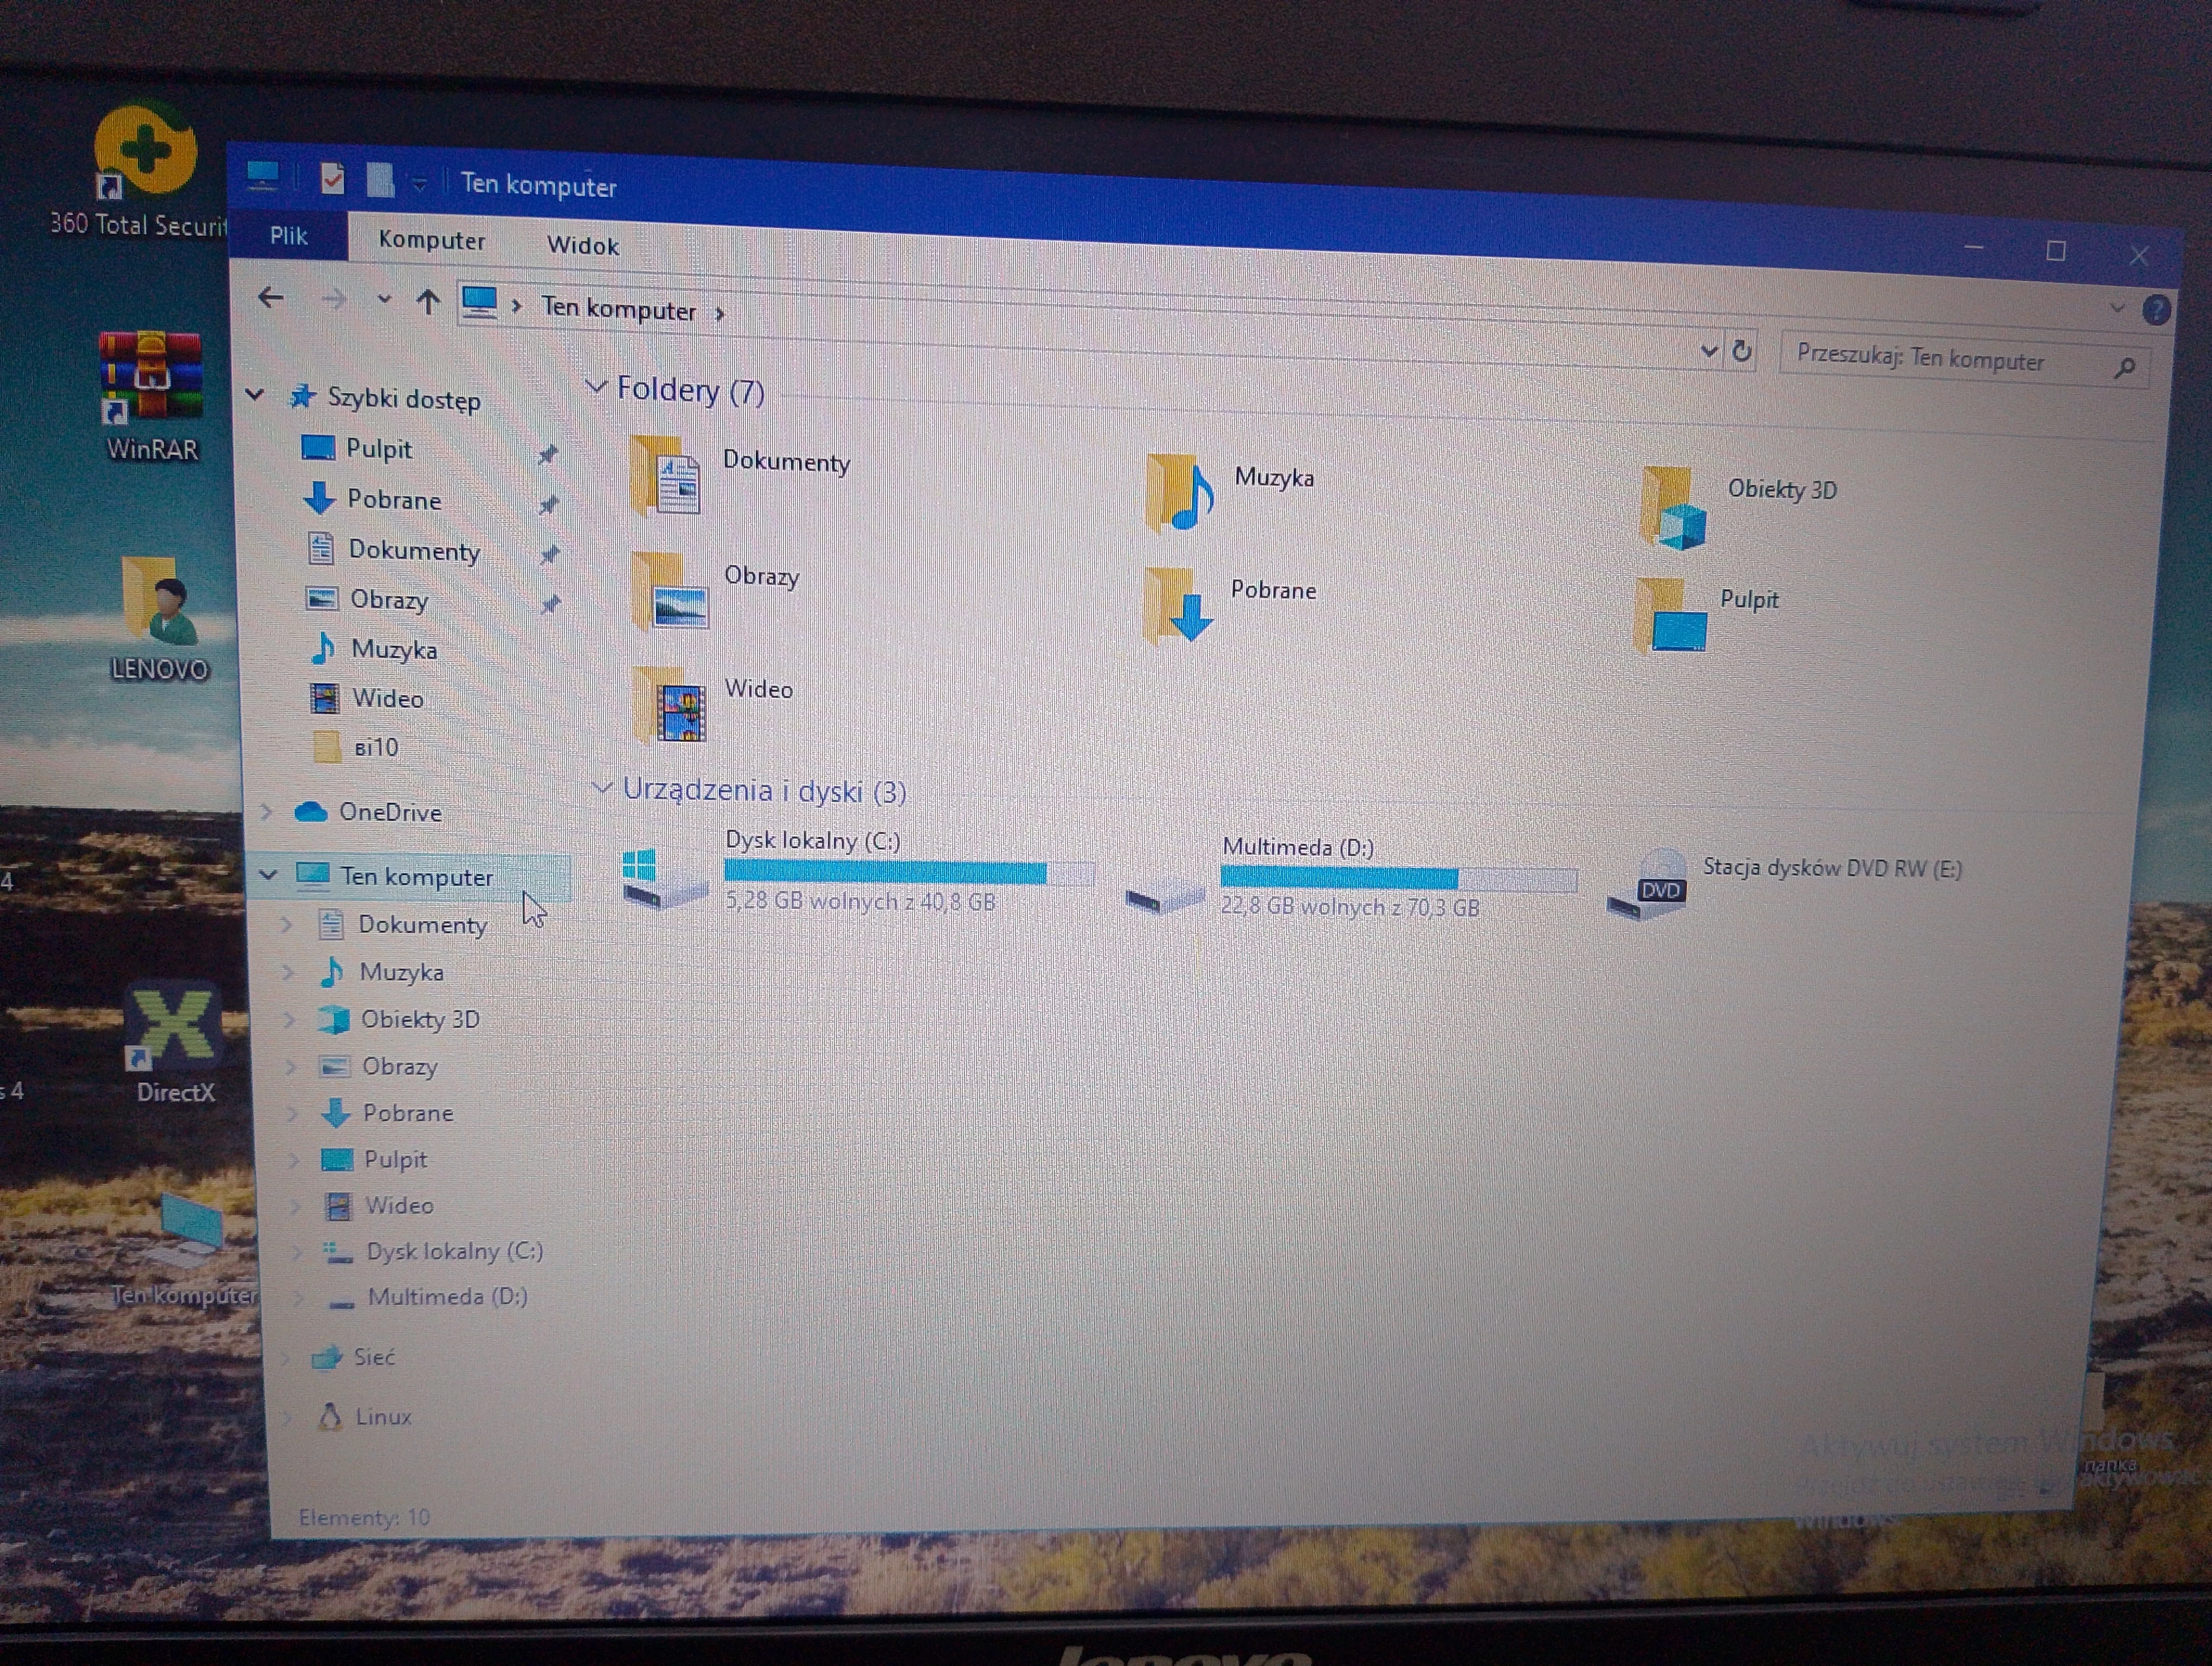This screenshot has width=2212, height=1666.
Task: Click the Help question mark icon
Action: (2157, 308)
